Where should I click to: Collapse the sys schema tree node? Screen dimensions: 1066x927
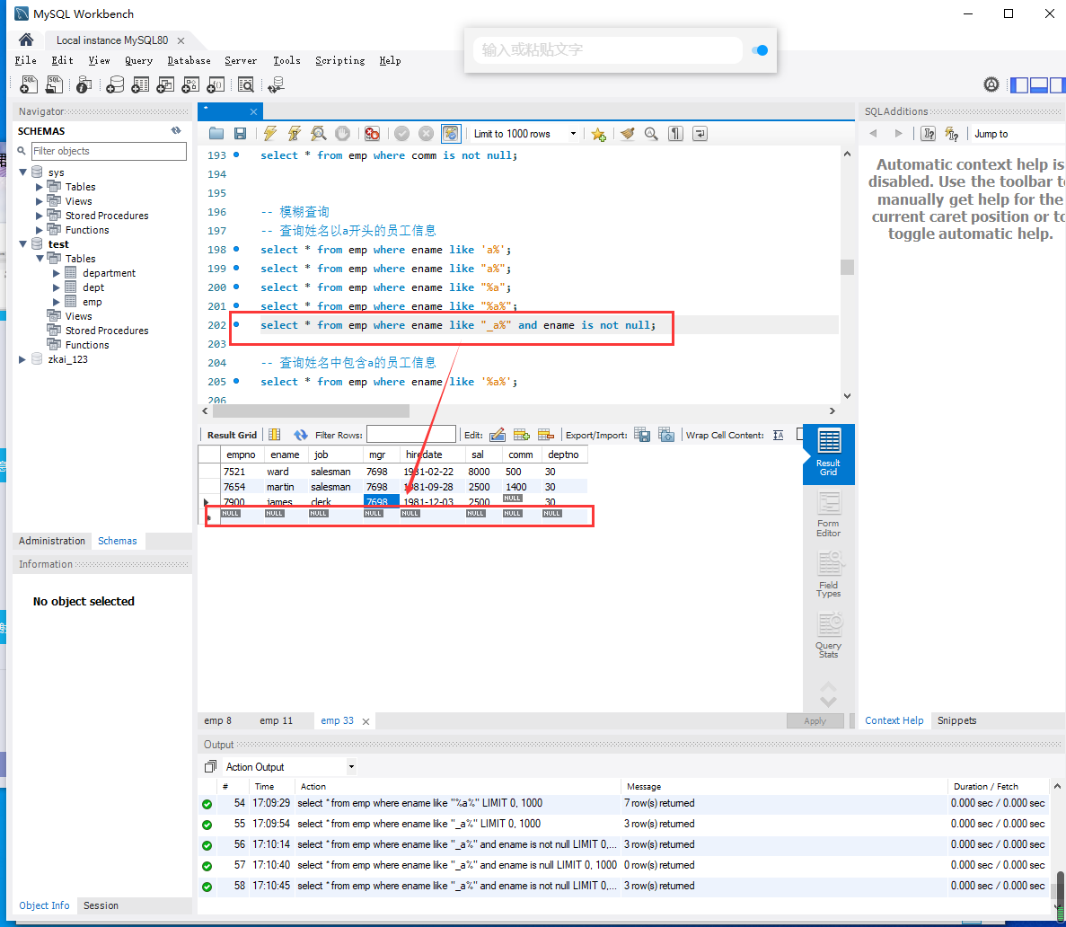[23, 172]
